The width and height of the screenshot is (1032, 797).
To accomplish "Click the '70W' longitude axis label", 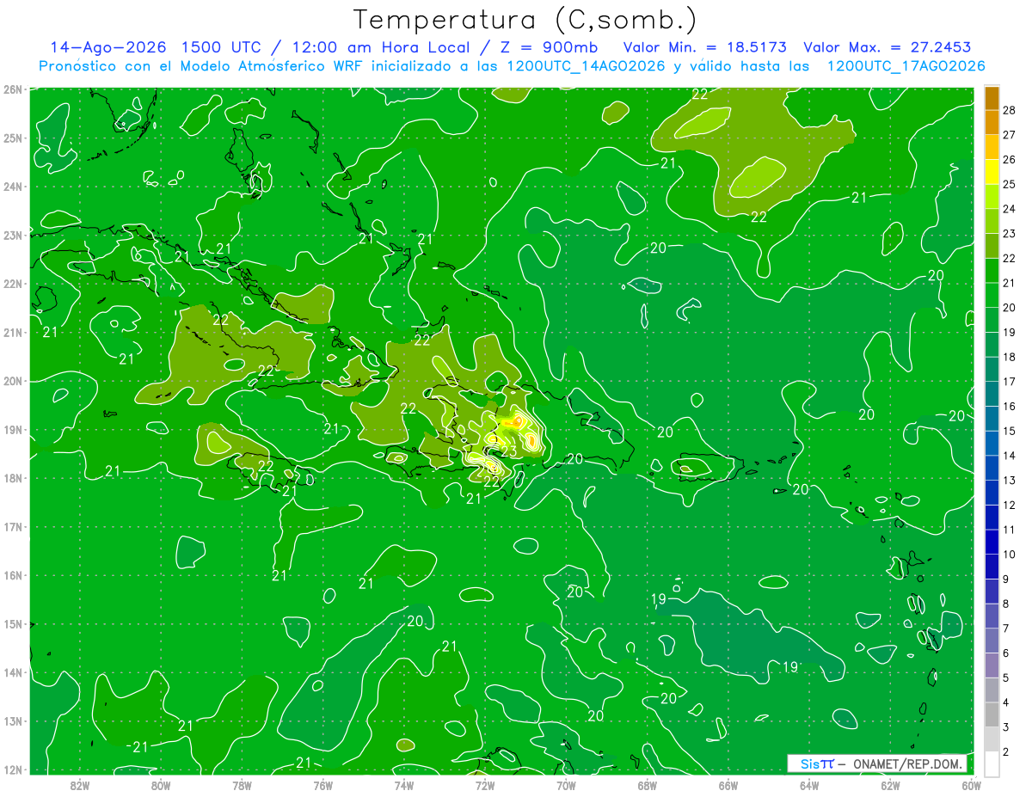I will pos(566,785).
